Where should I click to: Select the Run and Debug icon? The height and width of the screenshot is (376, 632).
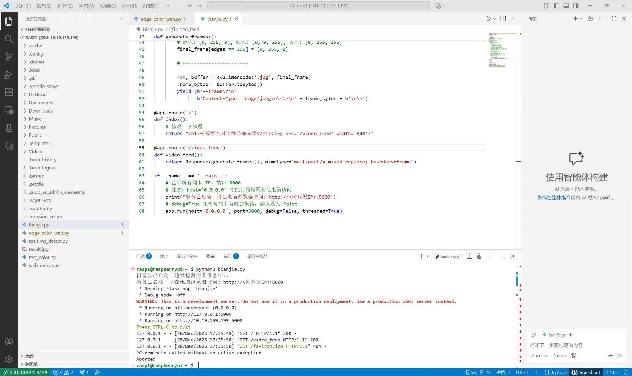click(9, 75)
